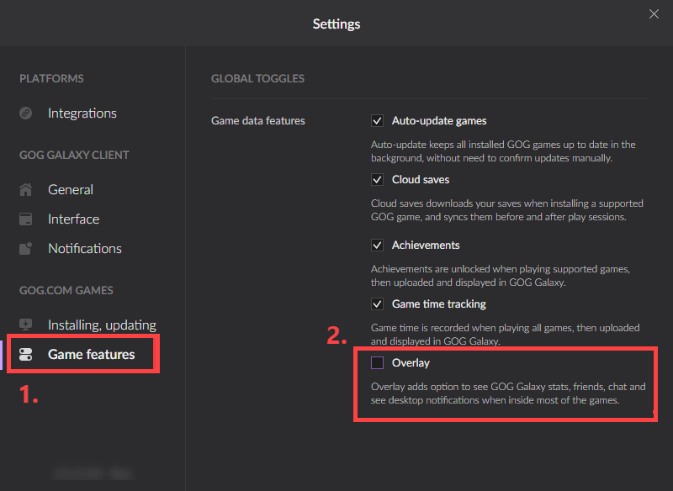The image size is (673, 491).
Task: Select the Game features section
Action: [x=92, y=354]
